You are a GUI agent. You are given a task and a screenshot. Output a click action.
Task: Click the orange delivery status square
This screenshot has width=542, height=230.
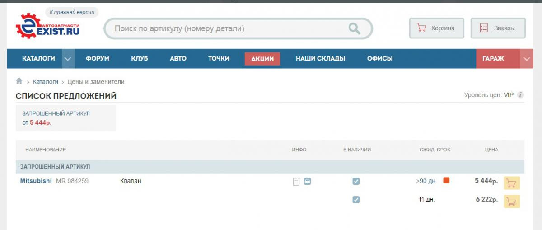tap(446, 180)
